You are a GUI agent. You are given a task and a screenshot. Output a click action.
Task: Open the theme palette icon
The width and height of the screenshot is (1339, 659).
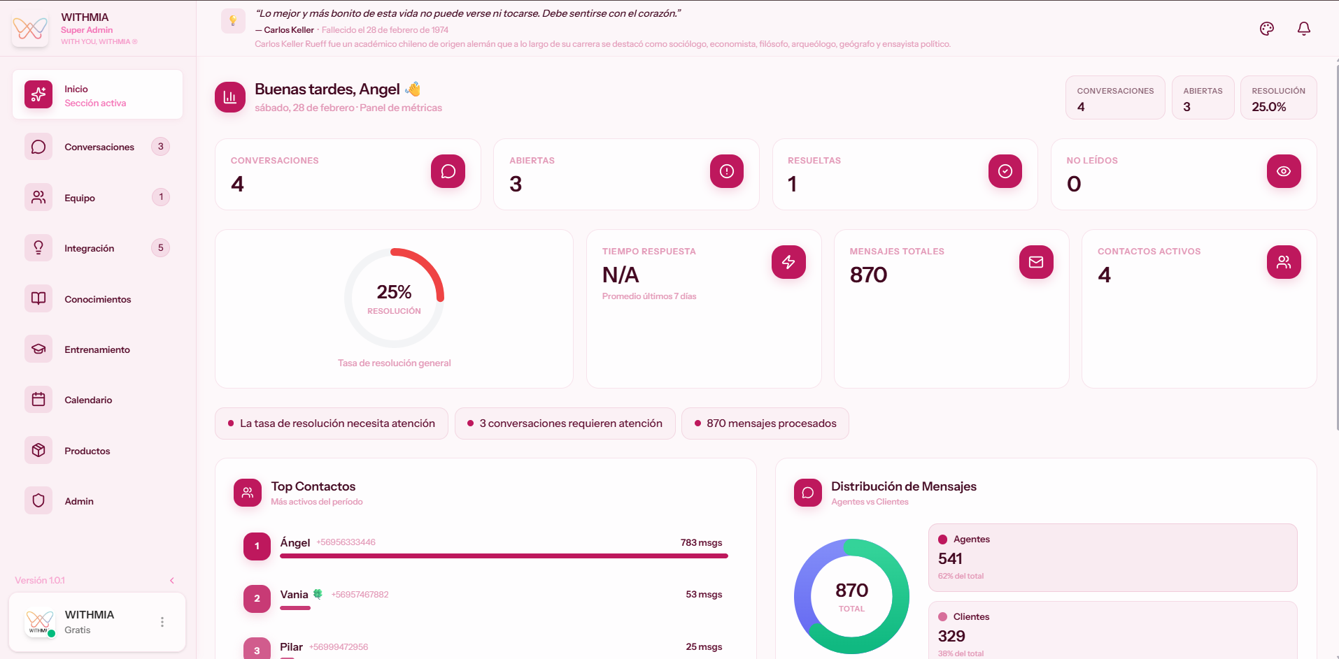(x=1266, y=29)
